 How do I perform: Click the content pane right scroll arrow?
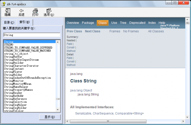(x=183, y=121)
